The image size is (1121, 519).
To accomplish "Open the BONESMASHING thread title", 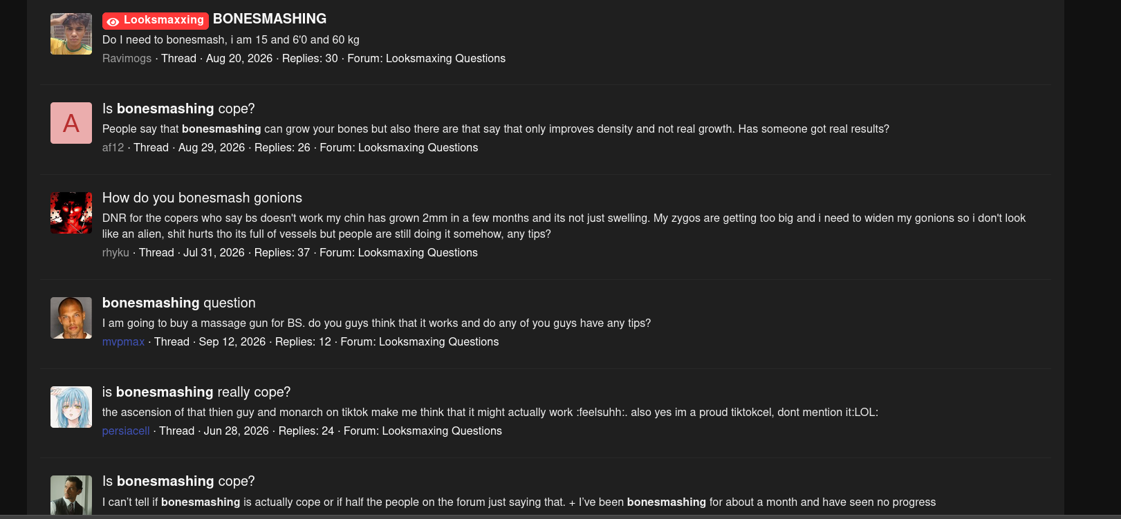I will click(270, 19).
